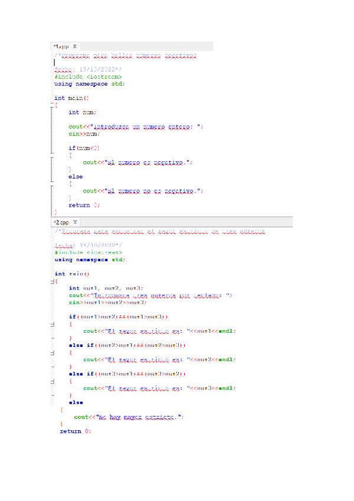Image resolution: width=354 pixels, height=501 pixels.
Task: Click the 'return 0;' line in 2.cpp
Action: (x=76, y=431)
